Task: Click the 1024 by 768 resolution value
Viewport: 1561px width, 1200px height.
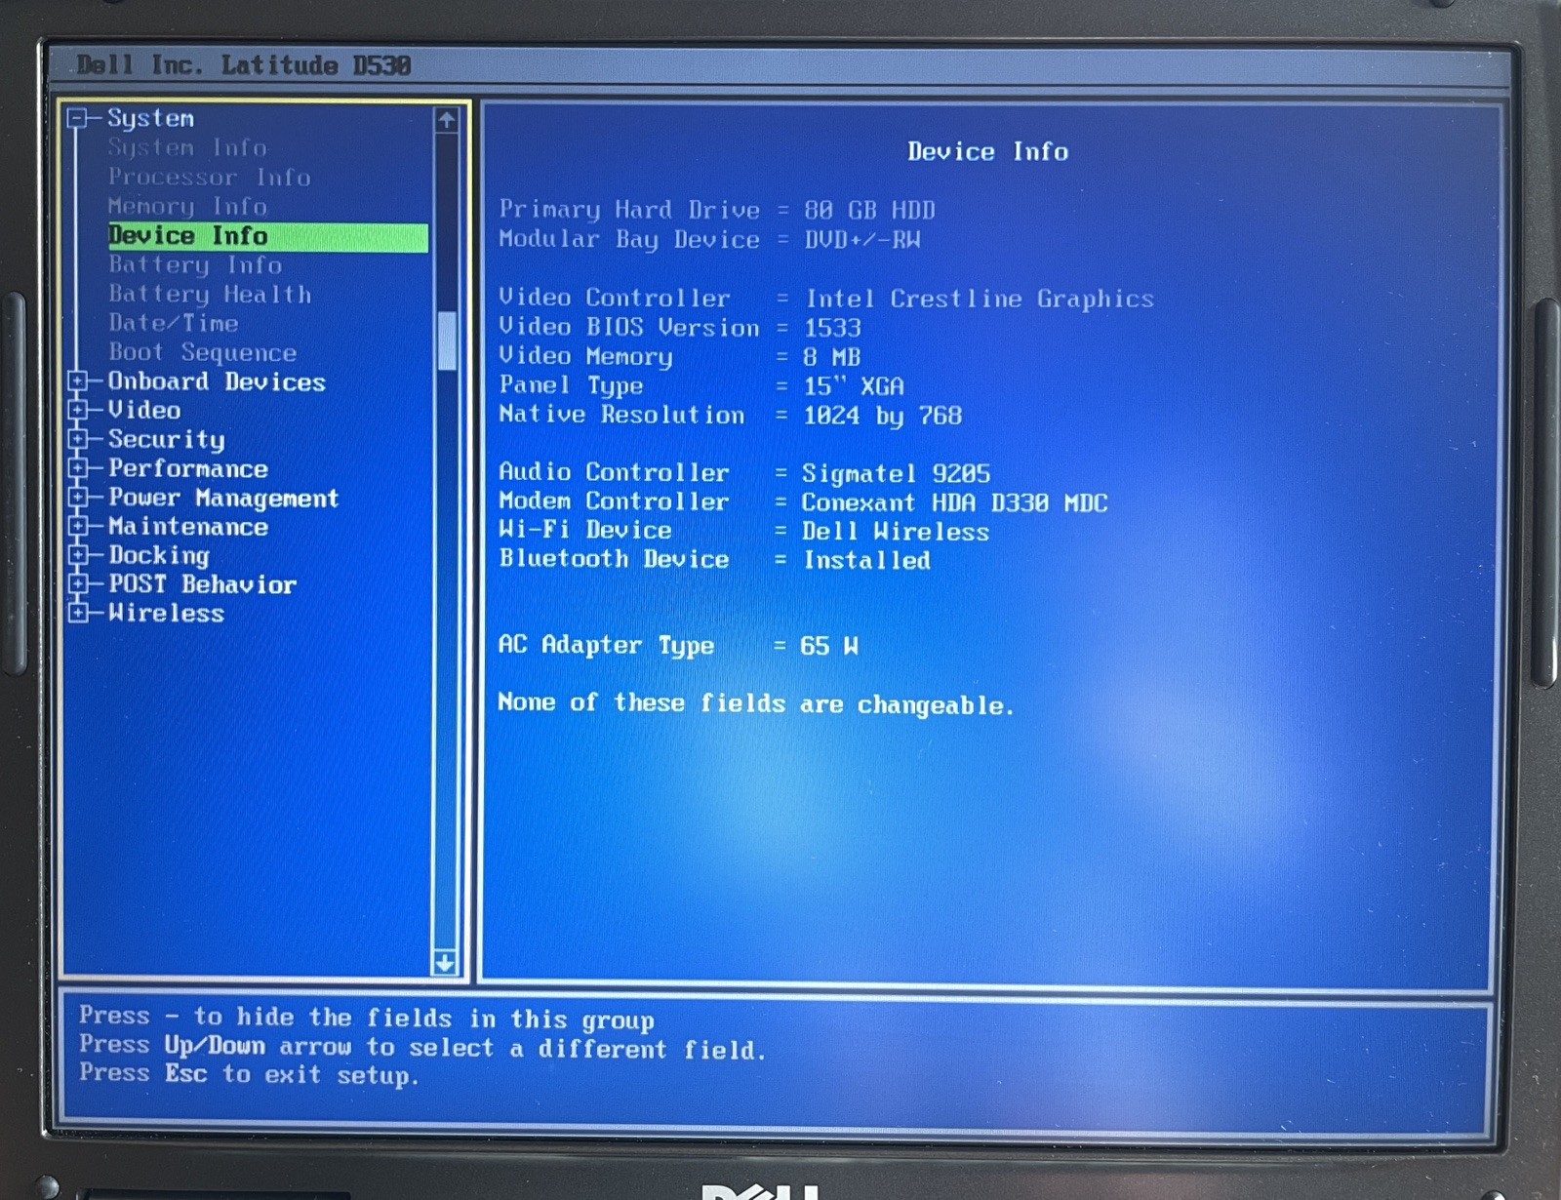Action: pyautogui.click(x=883, y=416)
